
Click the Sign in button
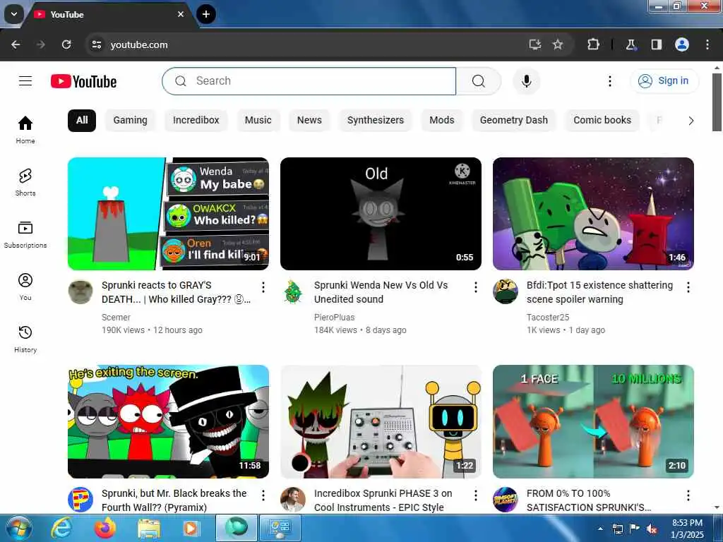664,81
